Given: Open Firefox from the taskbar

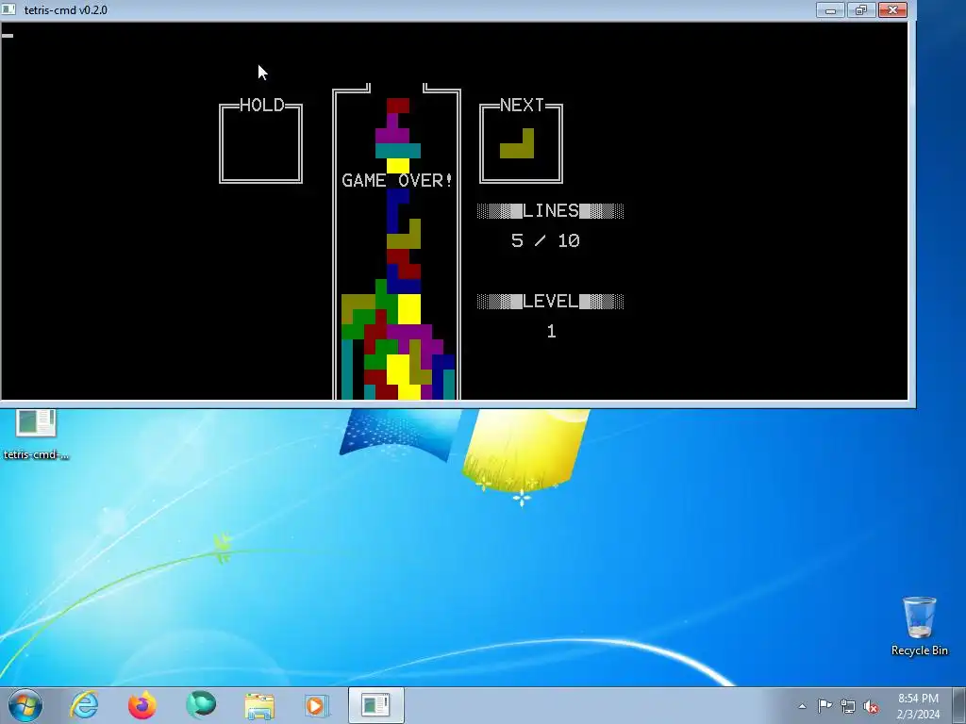Looking at the screenshot, I should coord(142,705).
